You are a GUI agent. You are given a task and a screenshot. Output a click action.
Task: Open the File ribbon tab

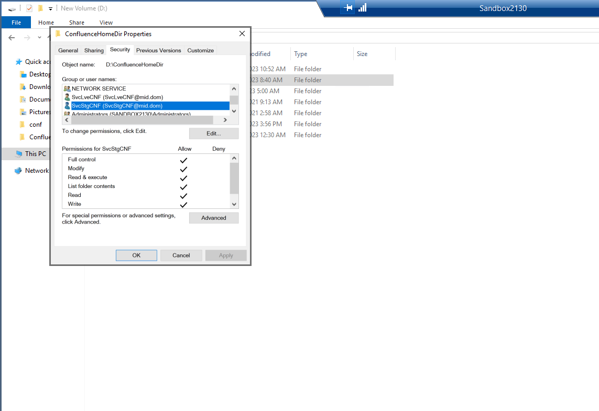click(x=16, y=23)
